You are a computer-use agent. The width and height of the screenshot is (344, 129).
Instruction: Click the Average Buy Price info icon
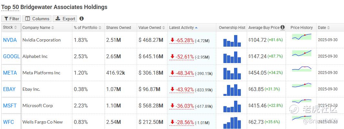pyautogui.click(x=283, y=27)
